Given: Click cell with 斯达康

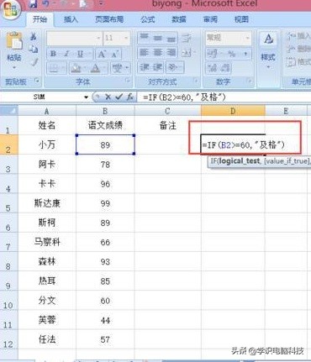Looking at the screenshot, I should pyautogui.click(x=47, y=203).
